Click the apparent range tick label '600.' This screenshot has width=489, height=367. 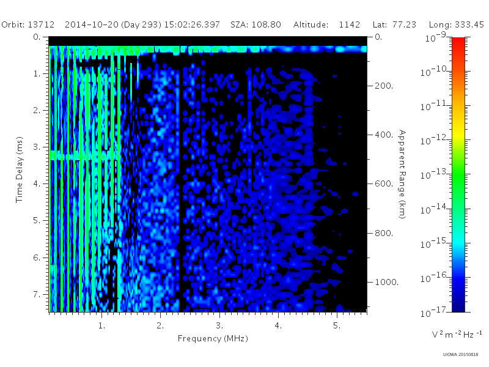384,184
